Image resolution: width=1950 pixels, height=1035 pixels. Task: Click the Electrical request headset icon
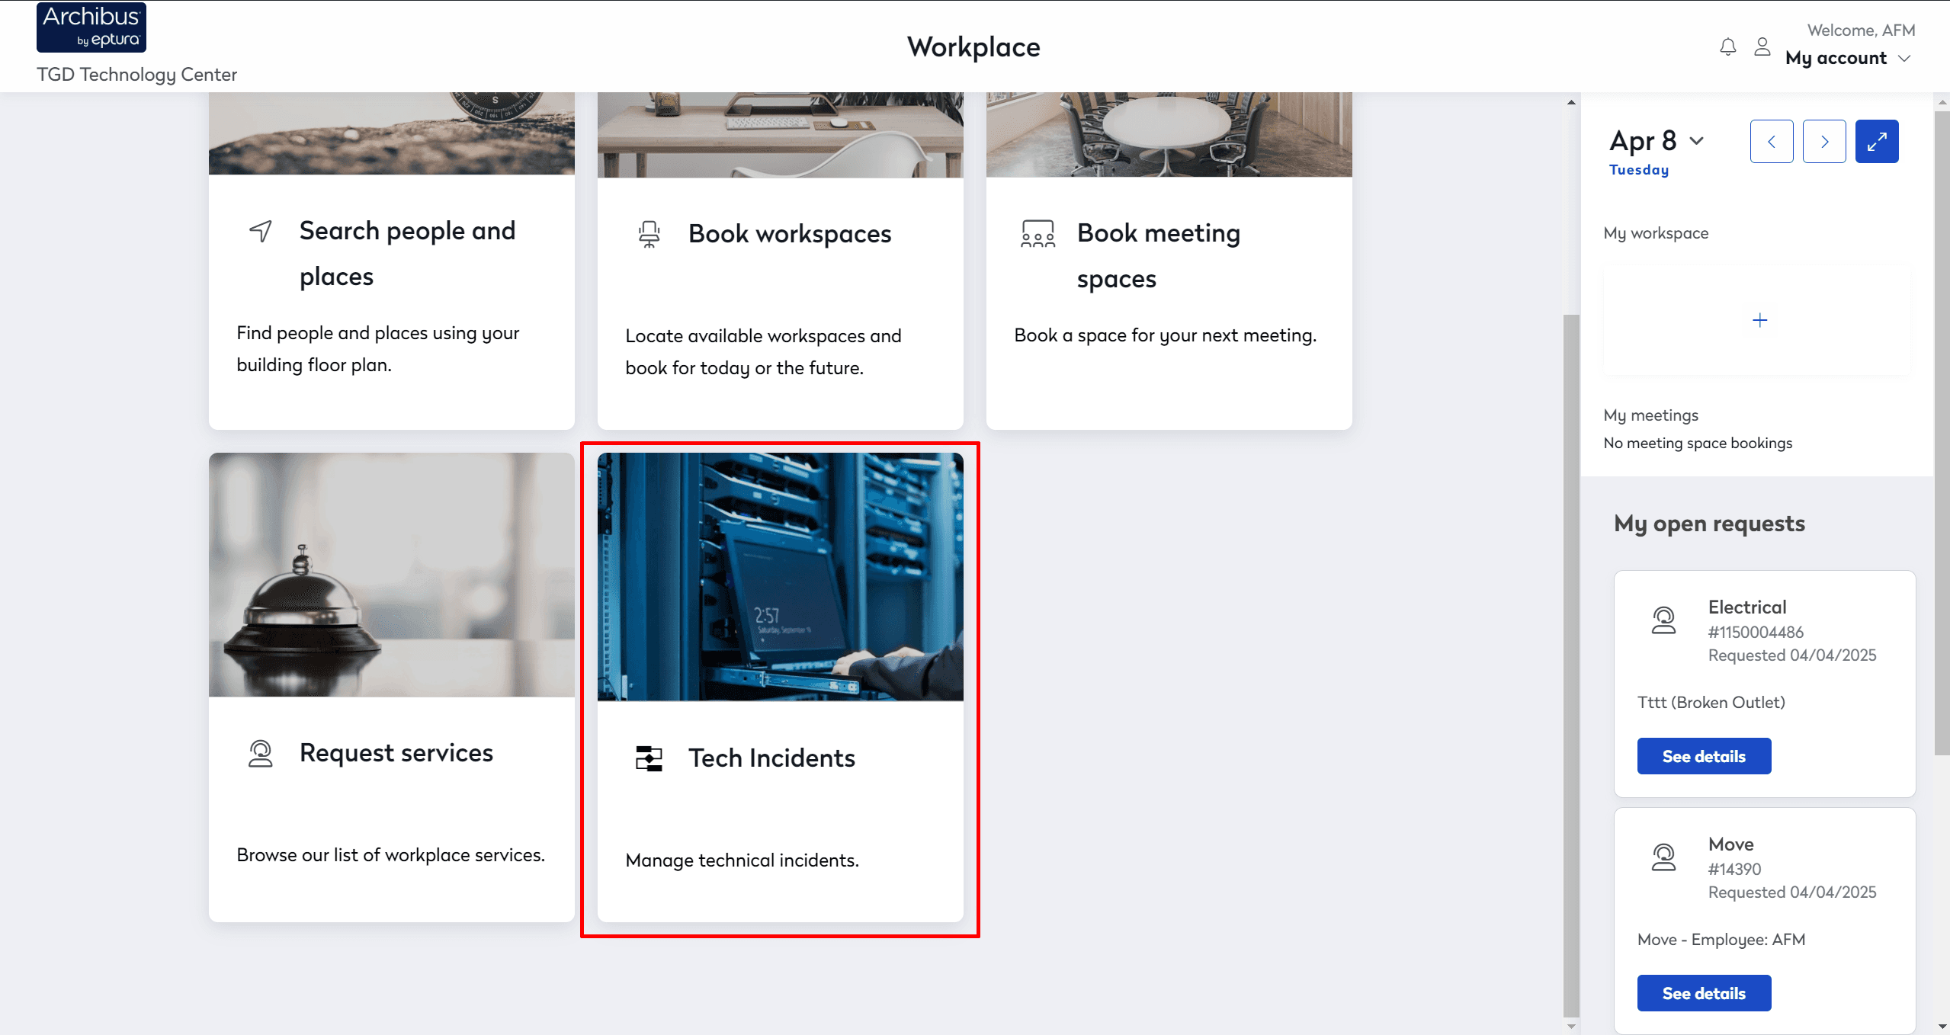(1663, 620)
